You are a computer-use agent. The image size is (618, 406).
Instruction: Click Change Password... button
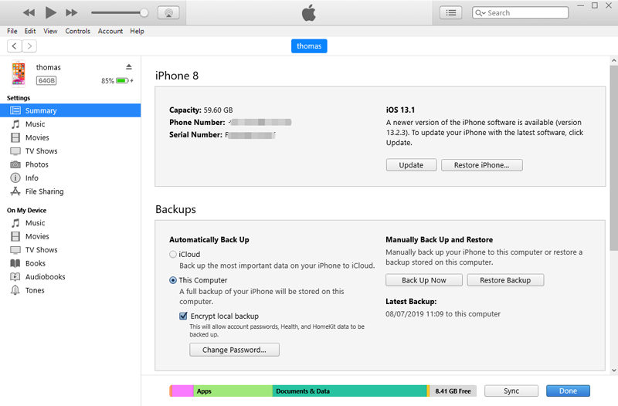pos(235,350)
